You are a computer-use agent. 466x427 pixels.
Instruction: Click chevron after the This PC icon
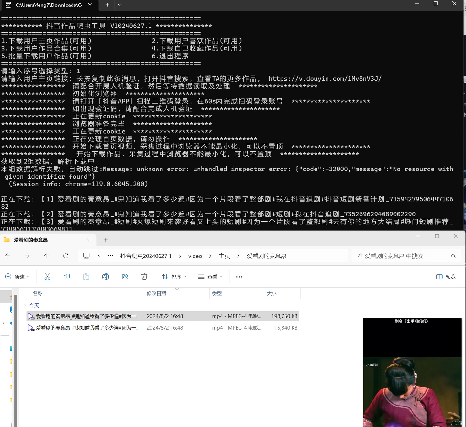tap(99, 256)
